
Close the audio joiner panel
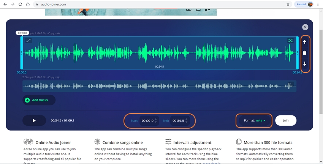tap(305, 27)
